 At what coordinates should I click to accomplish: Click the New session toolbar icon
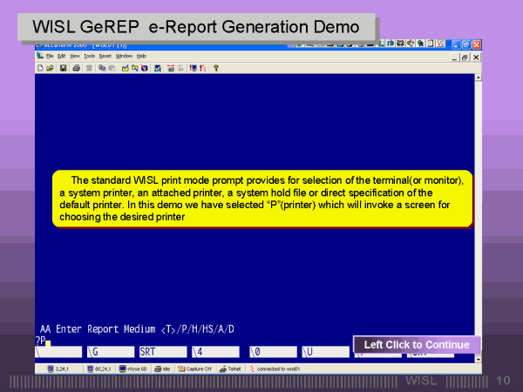coord(41,67)
